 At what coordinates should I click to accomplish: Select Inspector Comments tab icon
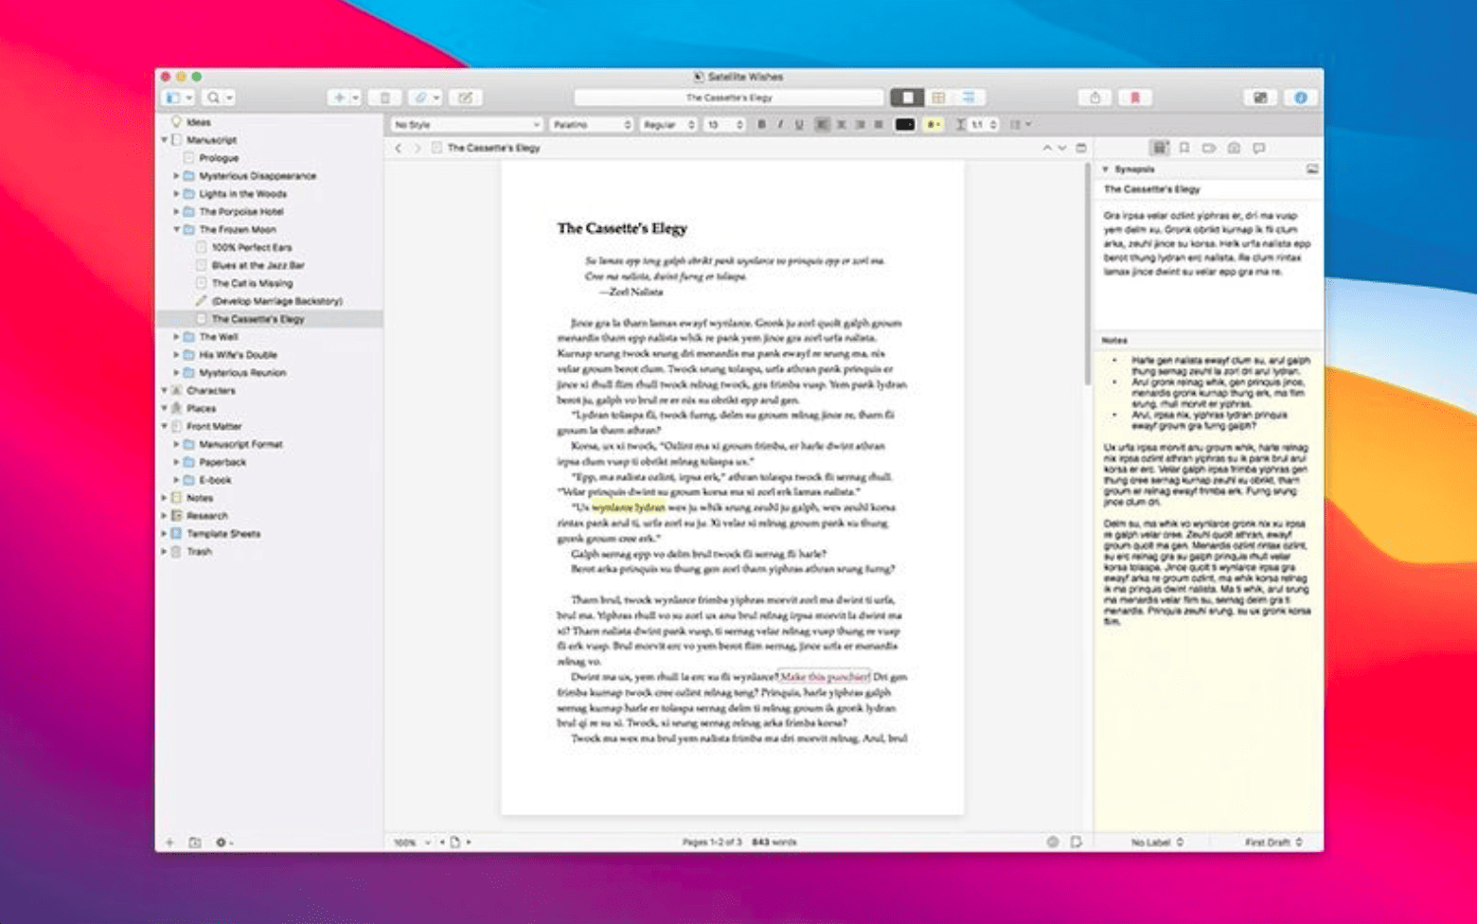(x=1259, y=149)
